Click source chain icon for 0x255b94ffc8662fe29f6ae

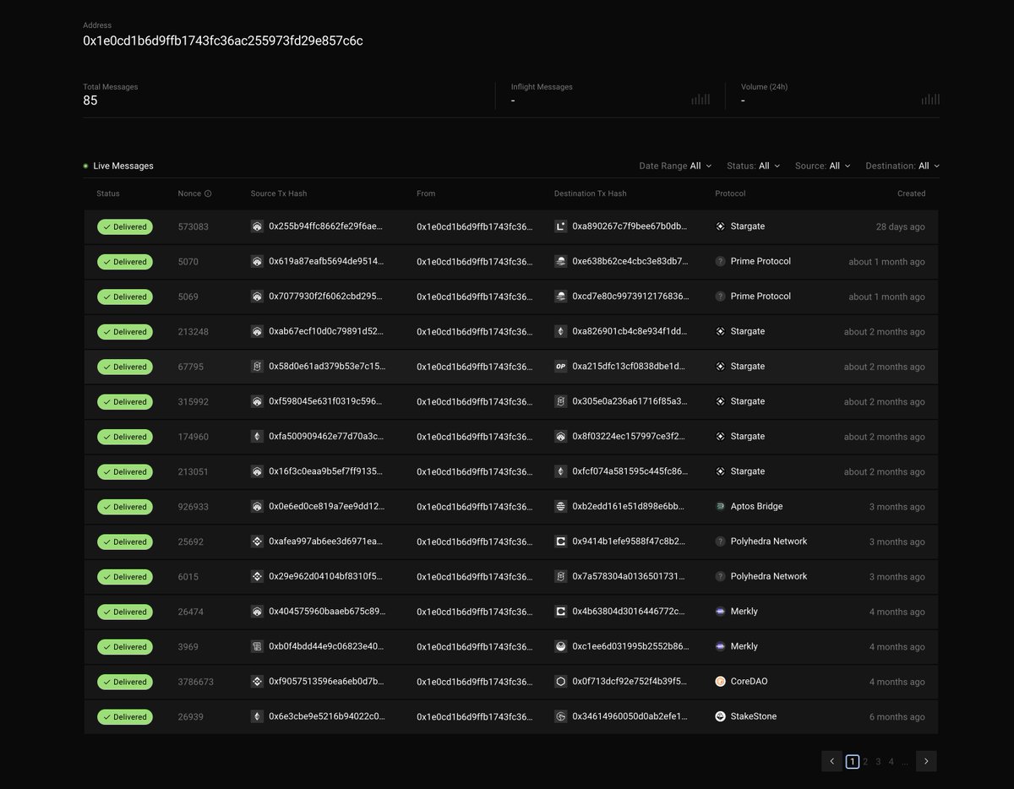tap(257, 226)
